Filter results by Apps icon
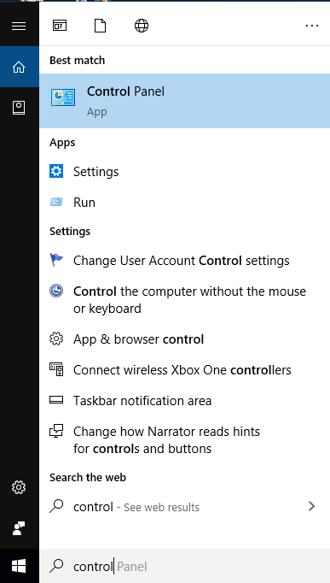 coord(60,26)
